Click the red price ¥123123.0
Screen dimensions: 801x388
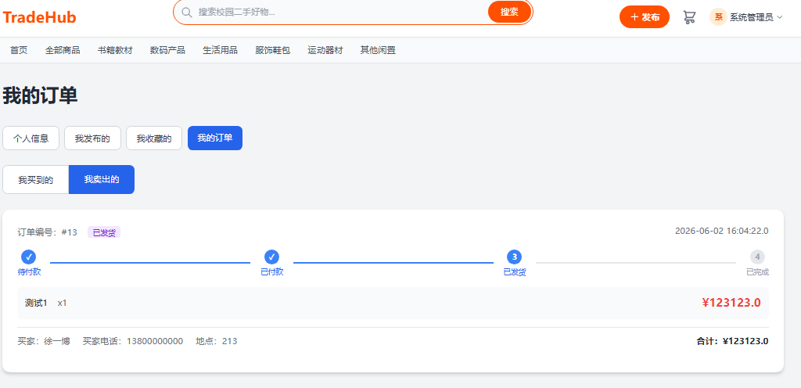[x=731, y=303]
